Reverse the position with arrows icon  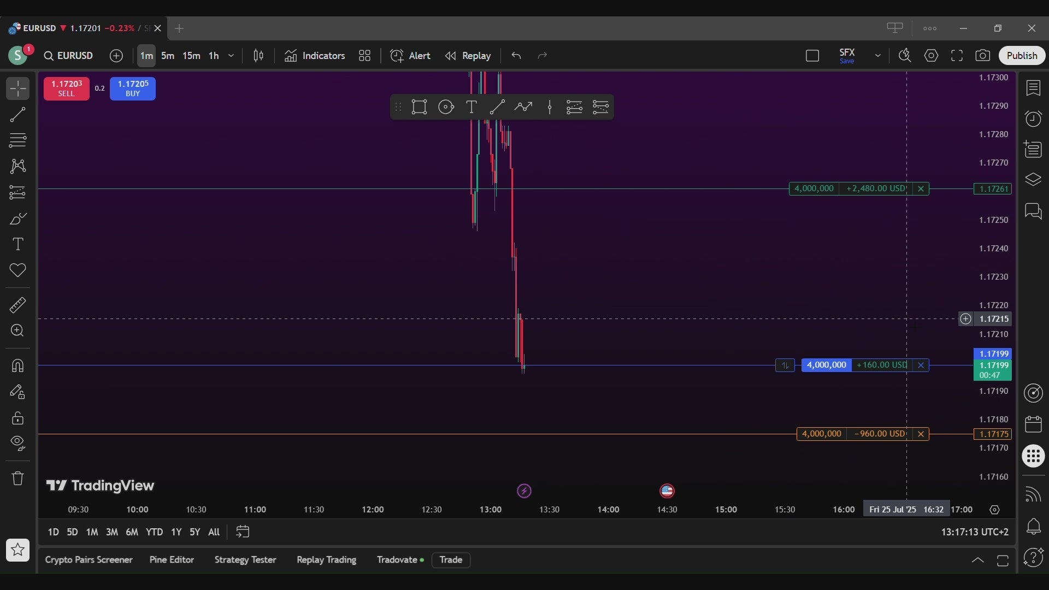coord(785,365)
